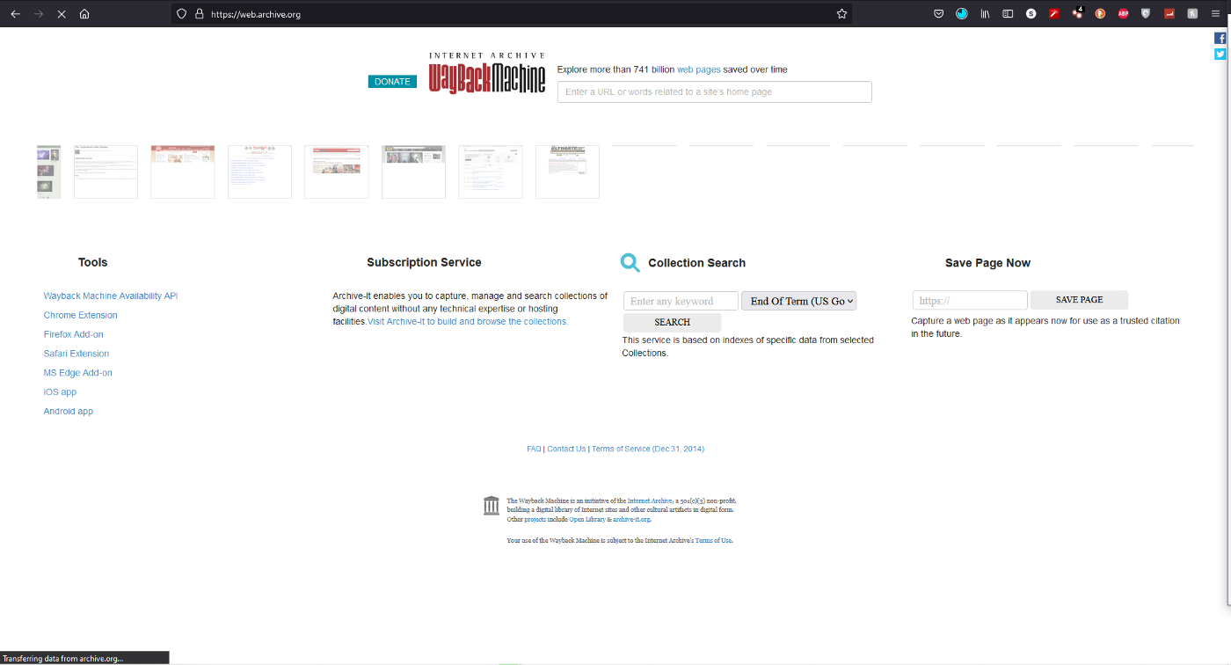Open the End Of Term collection dropdown
Screen dimensions: 1231x665
[x=798, y=301]
